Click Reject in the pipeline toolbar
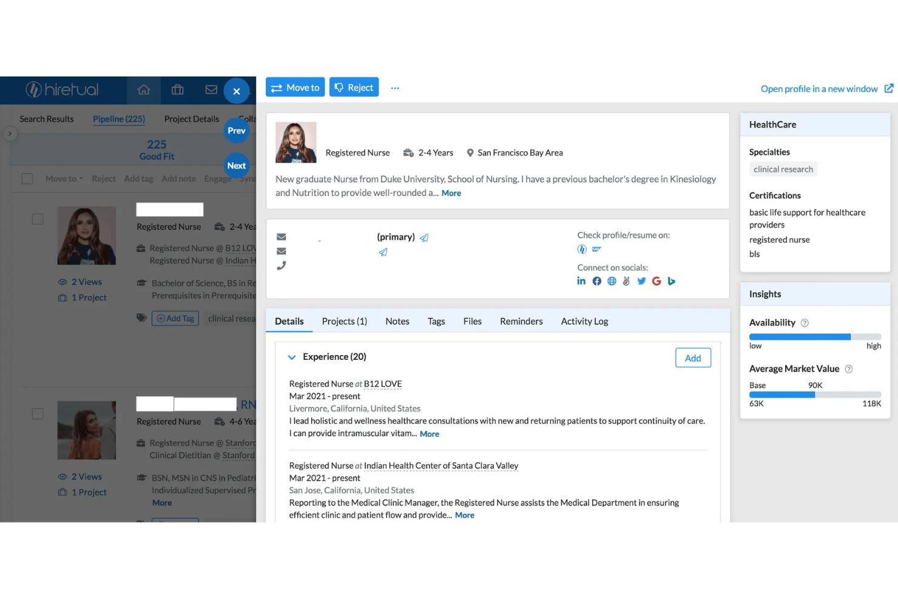Image resolution: width=898 pixels, height=599 pixels. [104, 178]
